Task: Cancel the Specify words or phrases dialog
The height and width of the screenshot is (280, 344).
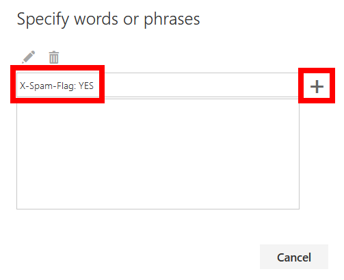Action: (x=294, y=257)
